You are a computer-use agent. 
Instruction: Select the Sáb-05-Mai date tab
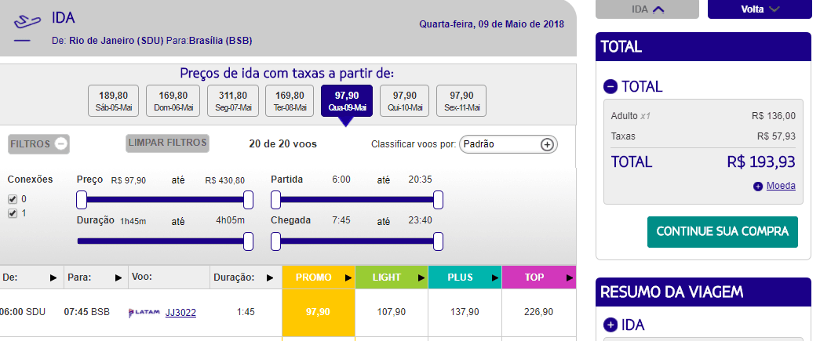click(114, 101)
